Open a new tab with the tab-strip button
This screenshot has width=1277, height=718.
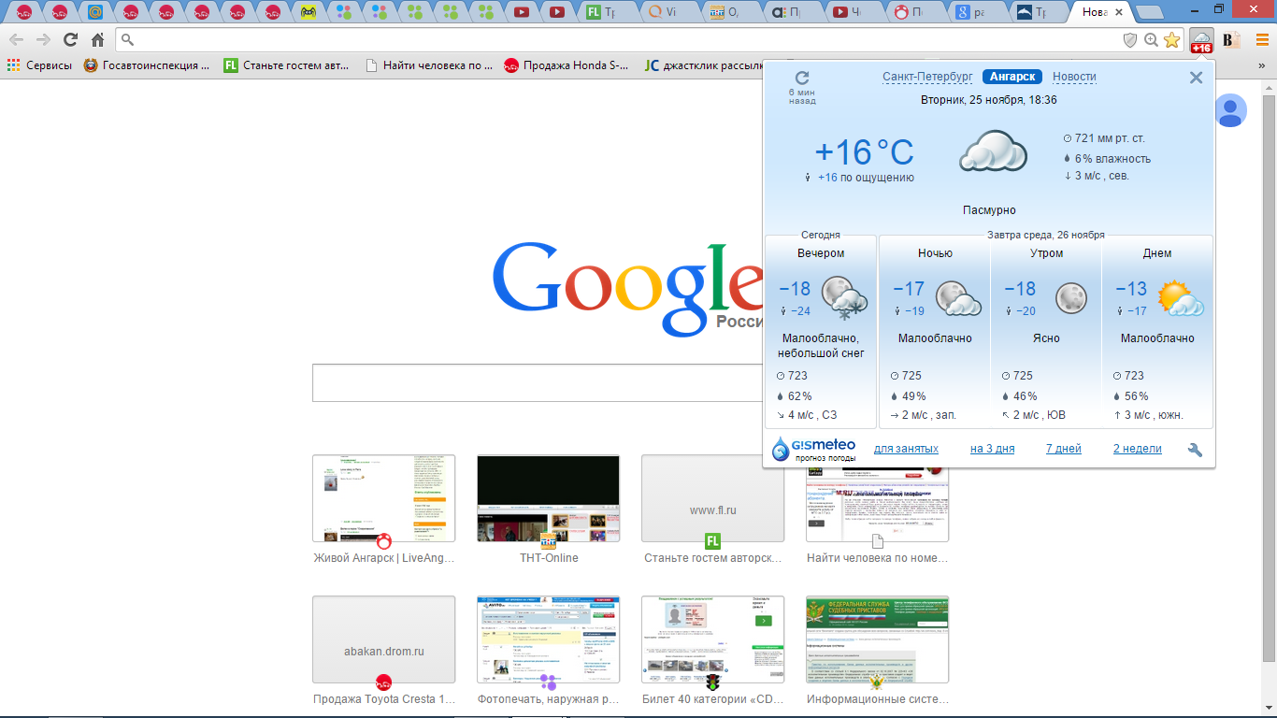pos(1149,13)
